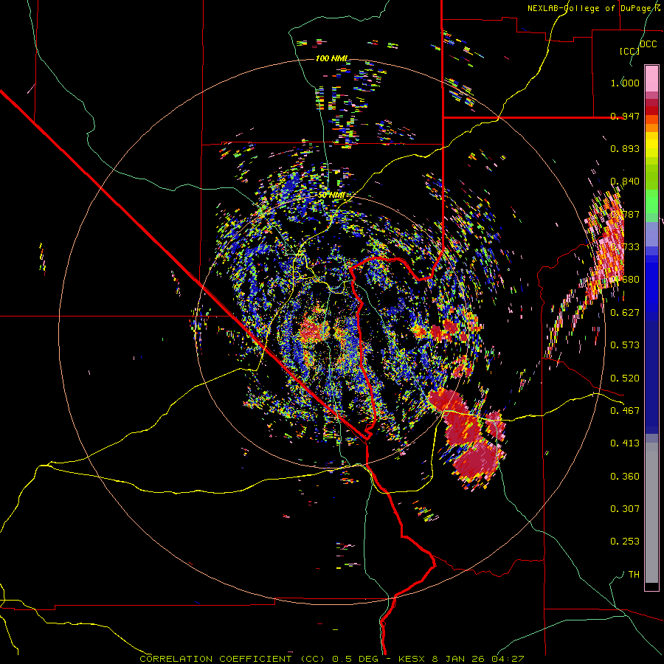The height and width of the screenshot is (664, 664).
Task: Click the 0.520 scale label
Action: pyautogui.click(x=625, y=378)
